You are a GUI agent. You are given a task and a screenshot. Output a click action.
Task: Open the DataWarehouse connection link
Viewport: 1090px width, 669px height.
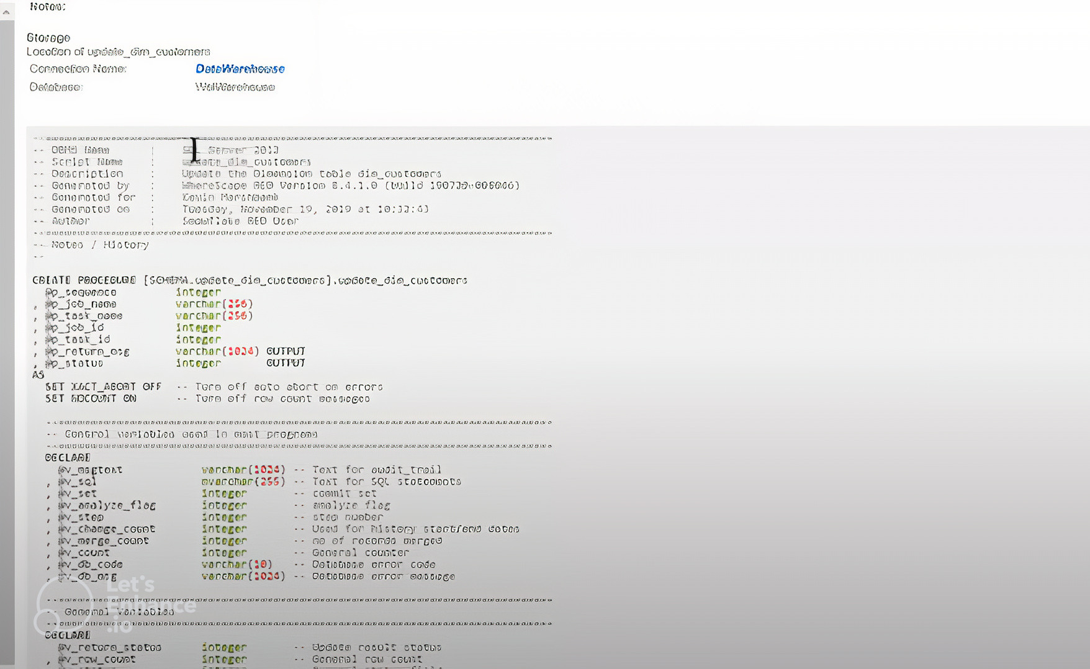tap(240, 69)
